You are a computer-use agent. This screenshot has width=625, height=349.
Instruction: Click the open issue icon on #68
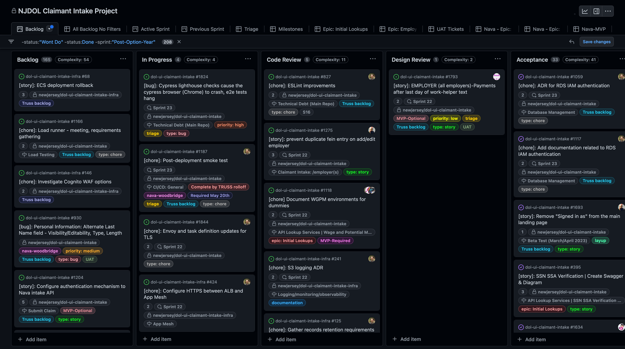(21, 76)
